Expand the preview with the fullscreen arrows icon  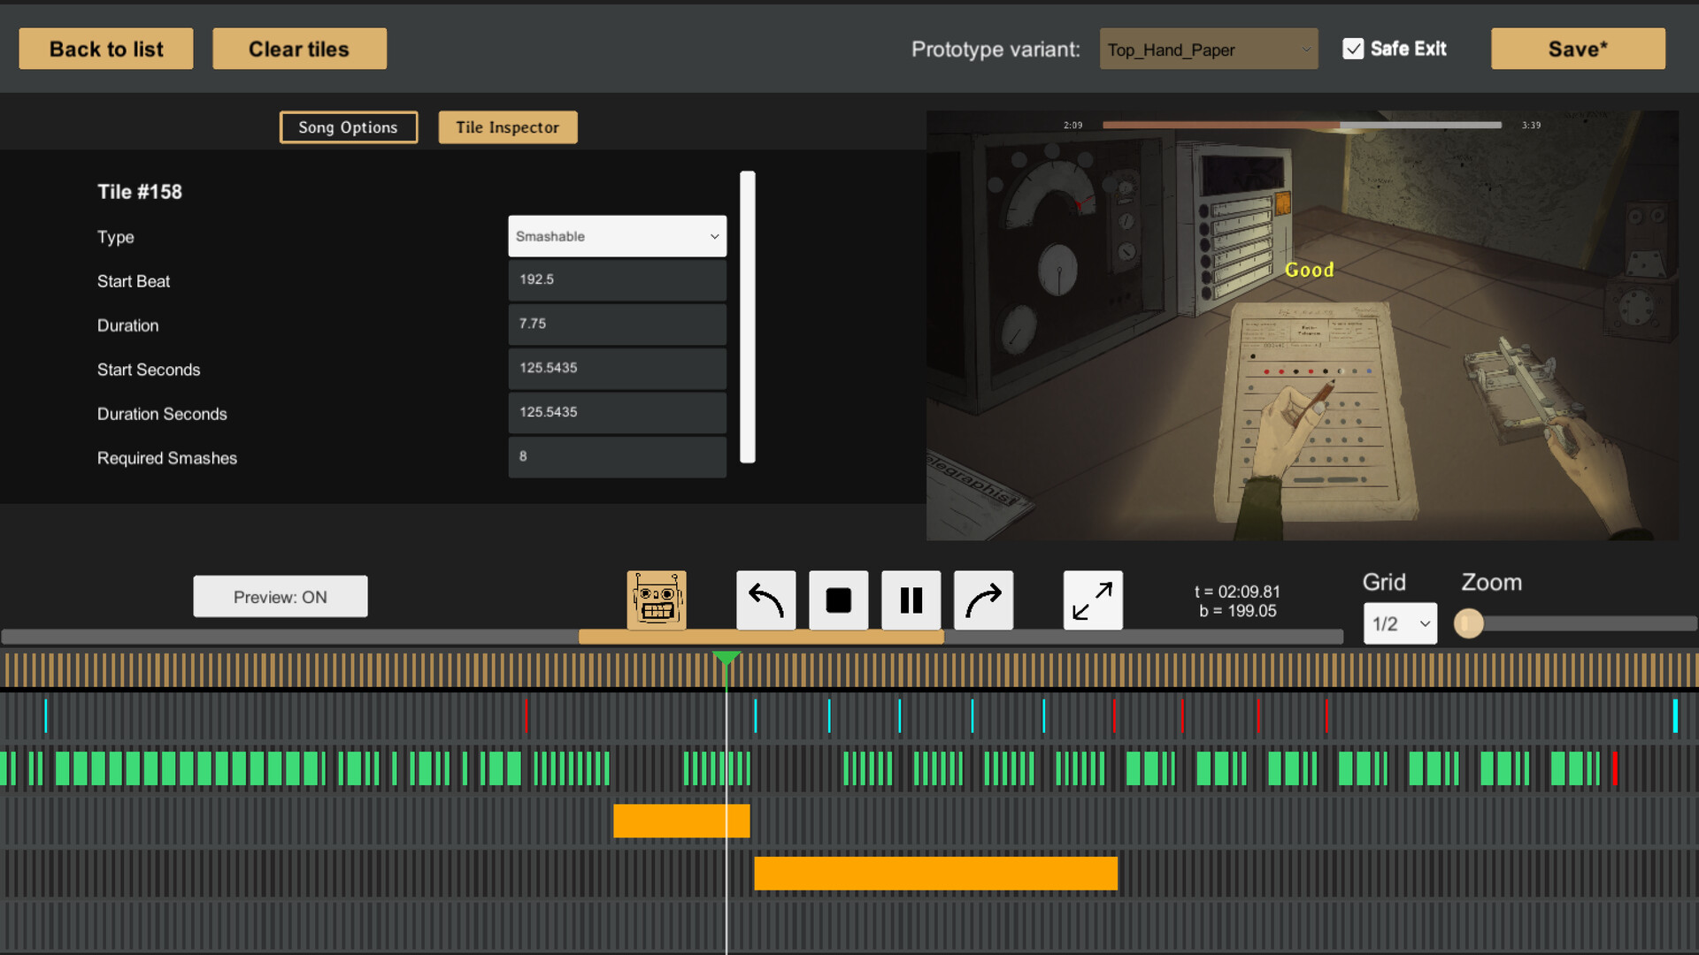(1093, 600)
